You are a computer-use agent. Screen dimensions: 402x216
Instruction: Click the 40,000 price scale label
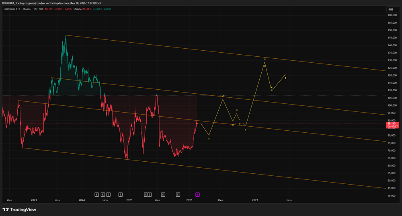tap(392, 196)
